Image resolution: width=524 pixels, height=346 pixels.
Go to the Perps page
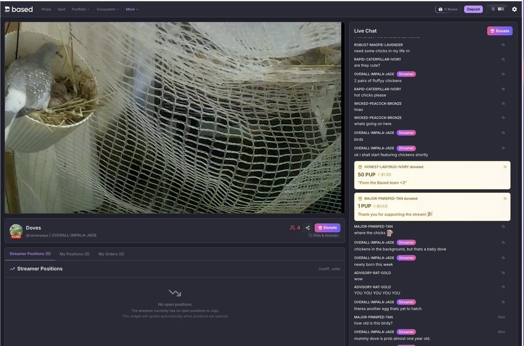pyautogui.click(x=46, y=9)
